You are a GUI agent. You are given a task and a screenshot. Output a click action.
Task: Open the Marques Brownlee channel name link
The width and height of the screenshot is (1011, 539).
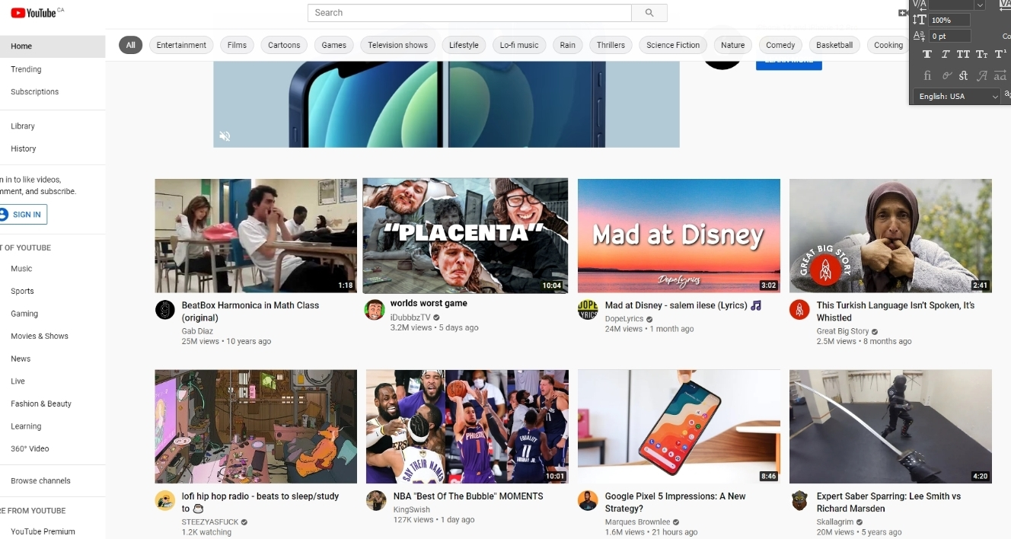coord(637,522)
